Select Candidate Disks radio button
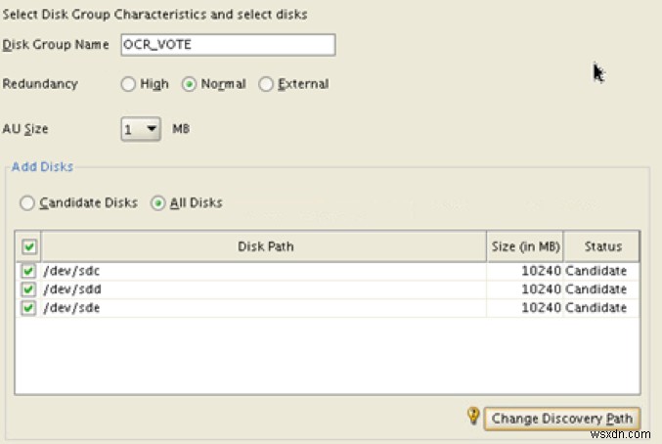Screen dimensions: 662x444 click(x=27, y=203)
